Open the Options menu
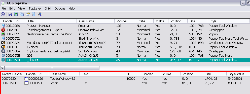250x94 pixels. (x=60, y=9)
